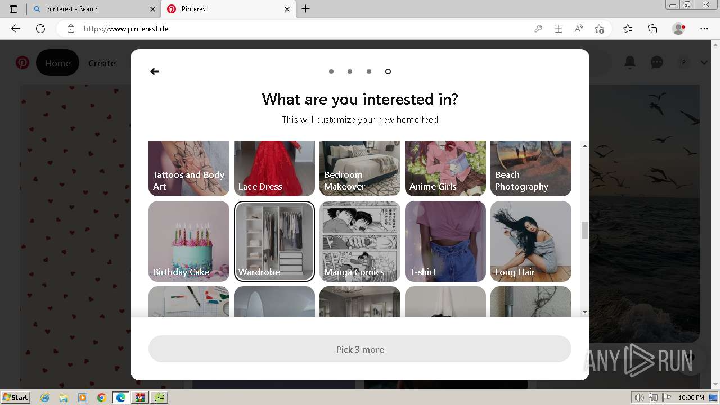Open the Collections icon
This screenshot has height=405, width=720.
pyautogui.click(x=652, y=29)
